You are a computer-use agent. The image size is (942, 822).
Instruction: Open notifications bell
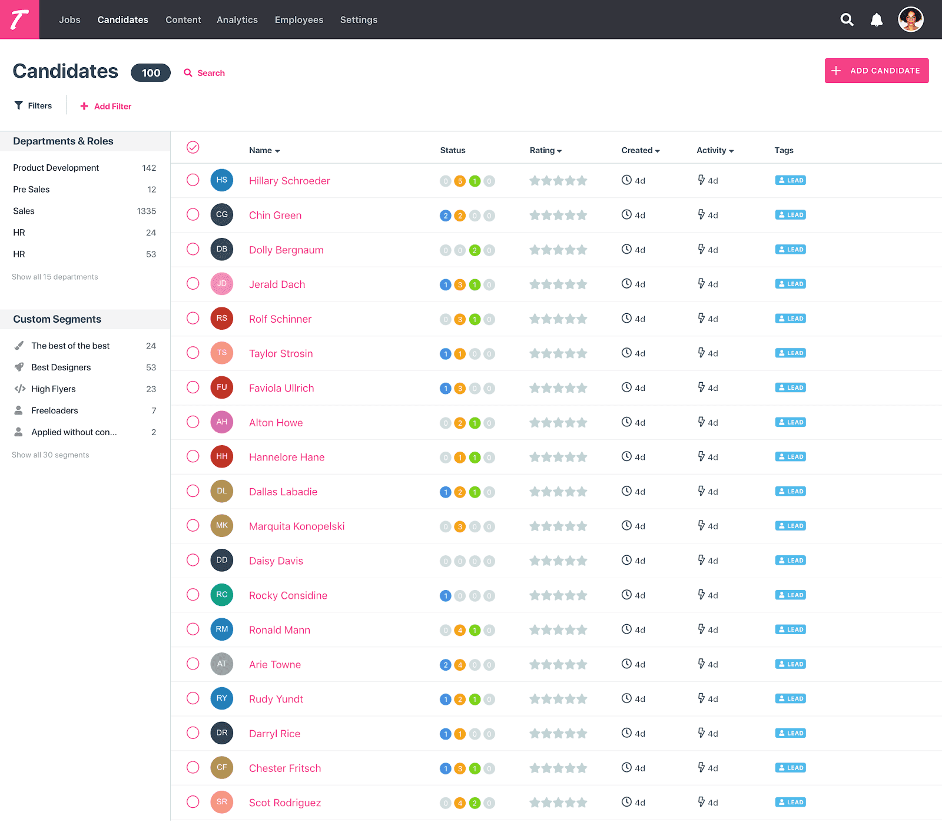[x=877, y=19]
